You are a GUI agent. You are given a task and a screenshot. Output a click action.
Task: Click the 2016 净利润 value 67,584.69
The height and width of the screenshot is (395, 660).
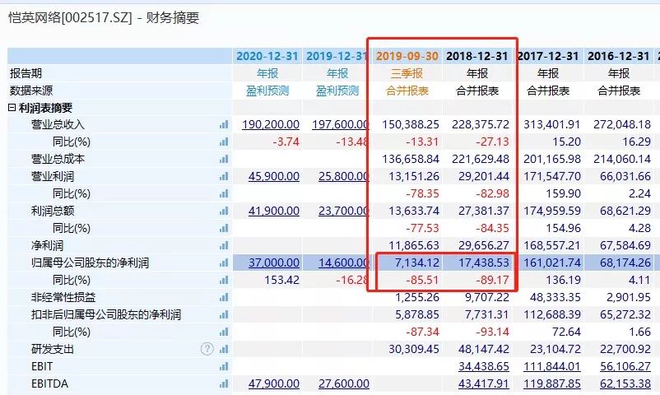point(625,245)
